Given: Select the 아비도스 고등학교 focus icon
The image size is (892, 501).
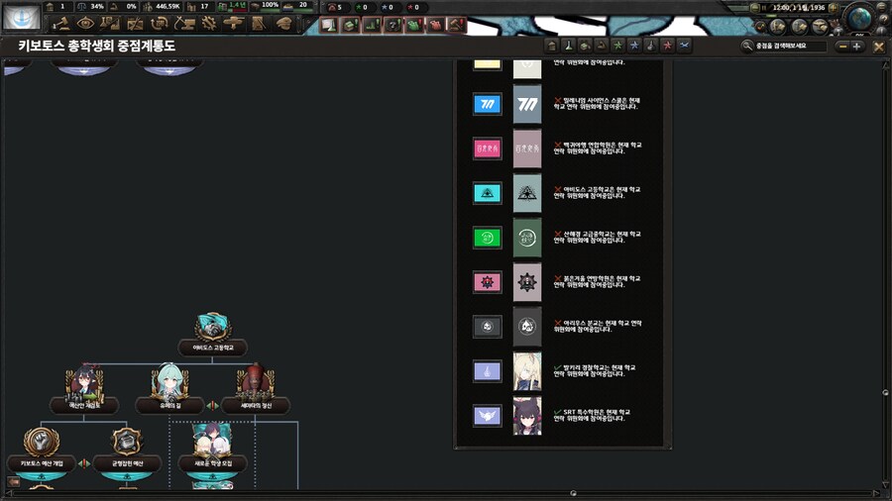Looking at the screenshot, I should 212,329.
